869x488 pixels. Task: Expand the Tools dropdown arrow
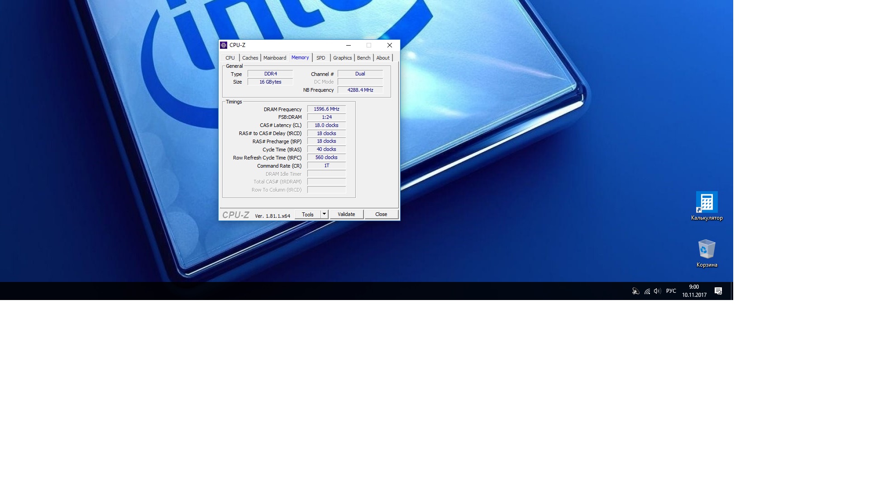point(324,214)
